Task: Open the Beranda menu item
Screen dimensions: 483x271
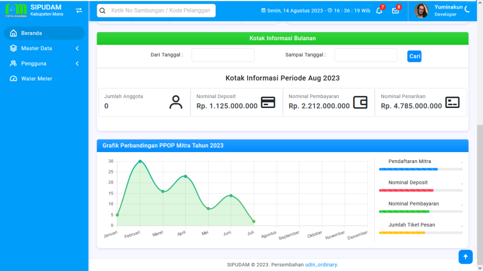Action: [x=32, y=33]
